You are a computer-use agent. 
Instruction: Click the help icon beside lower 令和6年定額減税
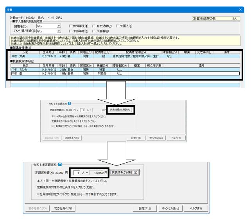60,164
